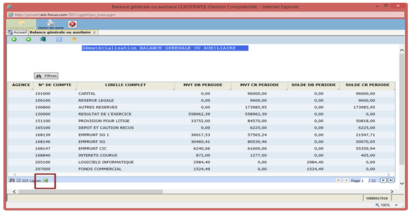The height and width of the screenshot is (212, 410).
Task: Select the INTERETS COURUS row label
Action: click(98, 155)
